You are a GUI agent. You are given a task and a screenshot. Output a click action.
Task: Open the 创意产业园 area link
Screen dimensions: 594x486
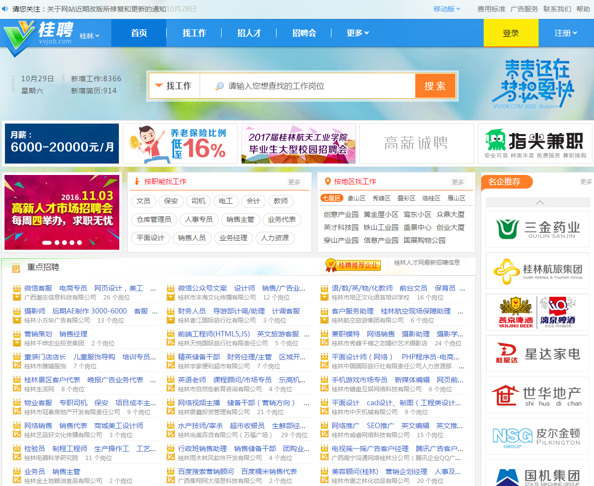click(341, 214)
